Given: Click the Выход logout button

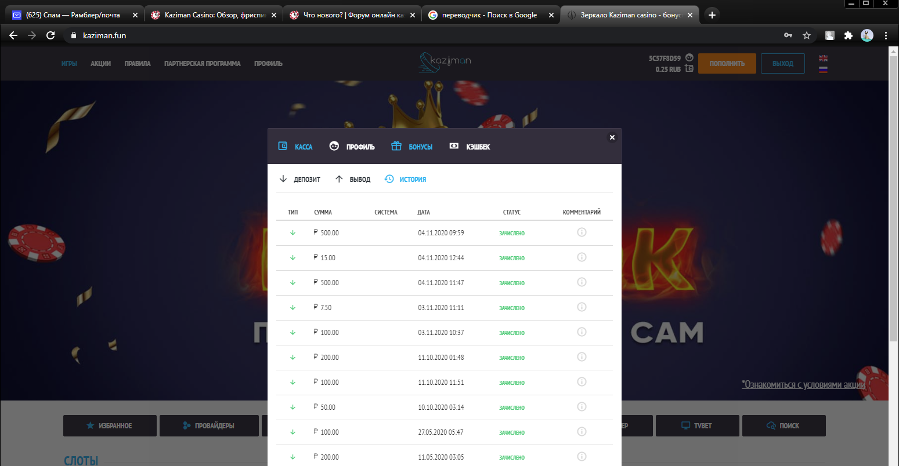Looking at the screenshot, I should [x=783, y=63].
